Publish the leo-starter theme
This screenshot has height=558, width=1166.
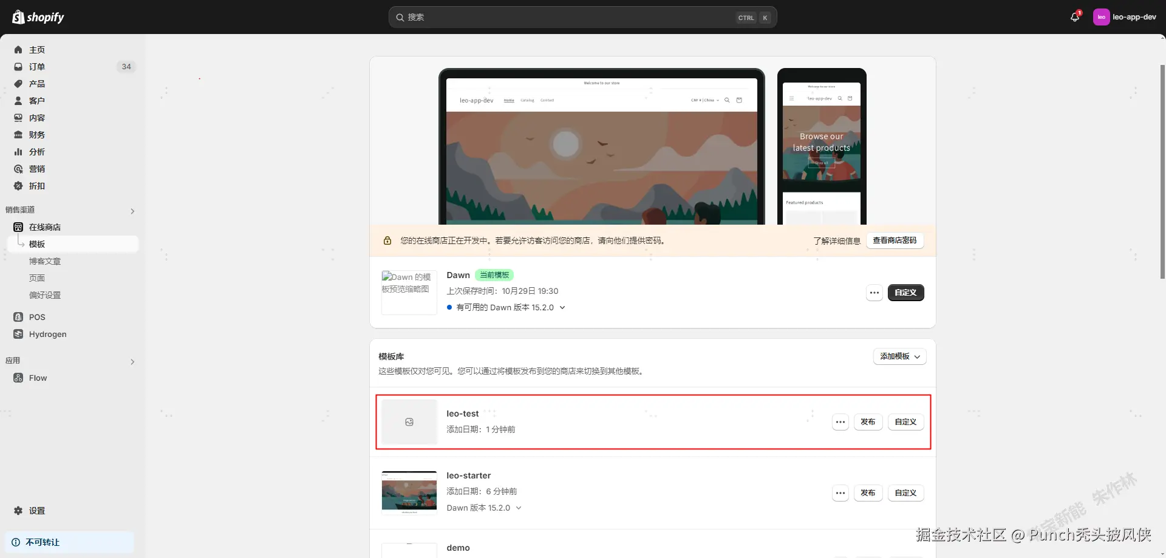pos(868,493)
